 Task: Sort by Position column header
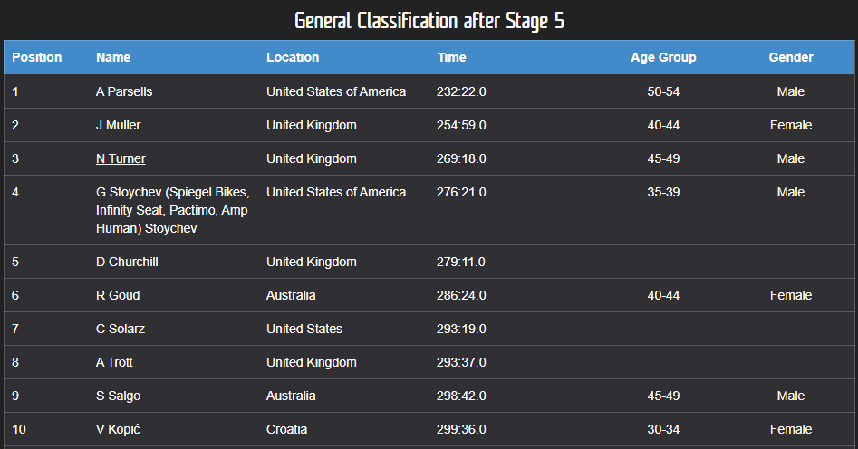(37, 57)
